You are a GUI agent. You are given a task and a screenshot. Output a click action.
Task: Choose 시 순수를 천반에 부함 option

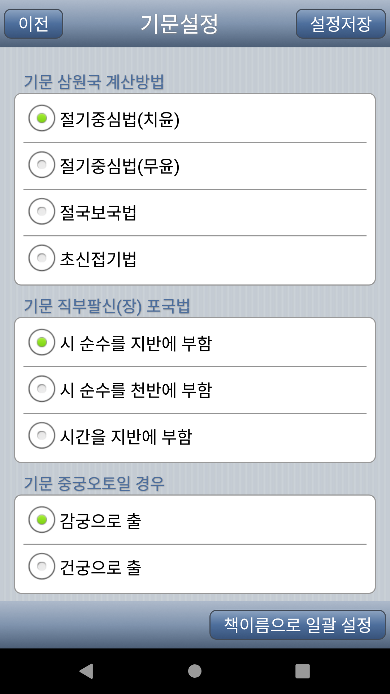coord(42,389)
